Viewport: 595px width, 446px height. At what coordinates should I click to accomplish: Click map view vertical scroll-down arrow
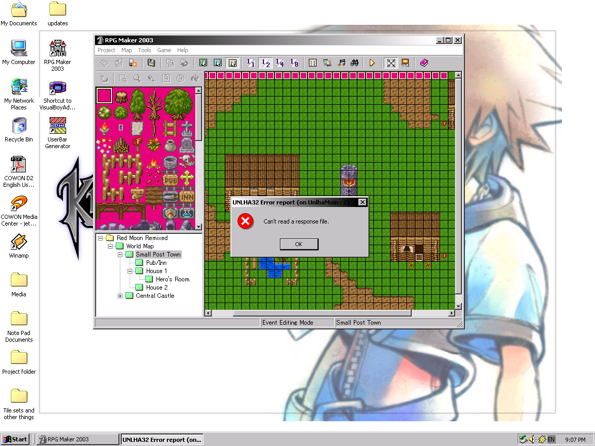tap(459, 307)
